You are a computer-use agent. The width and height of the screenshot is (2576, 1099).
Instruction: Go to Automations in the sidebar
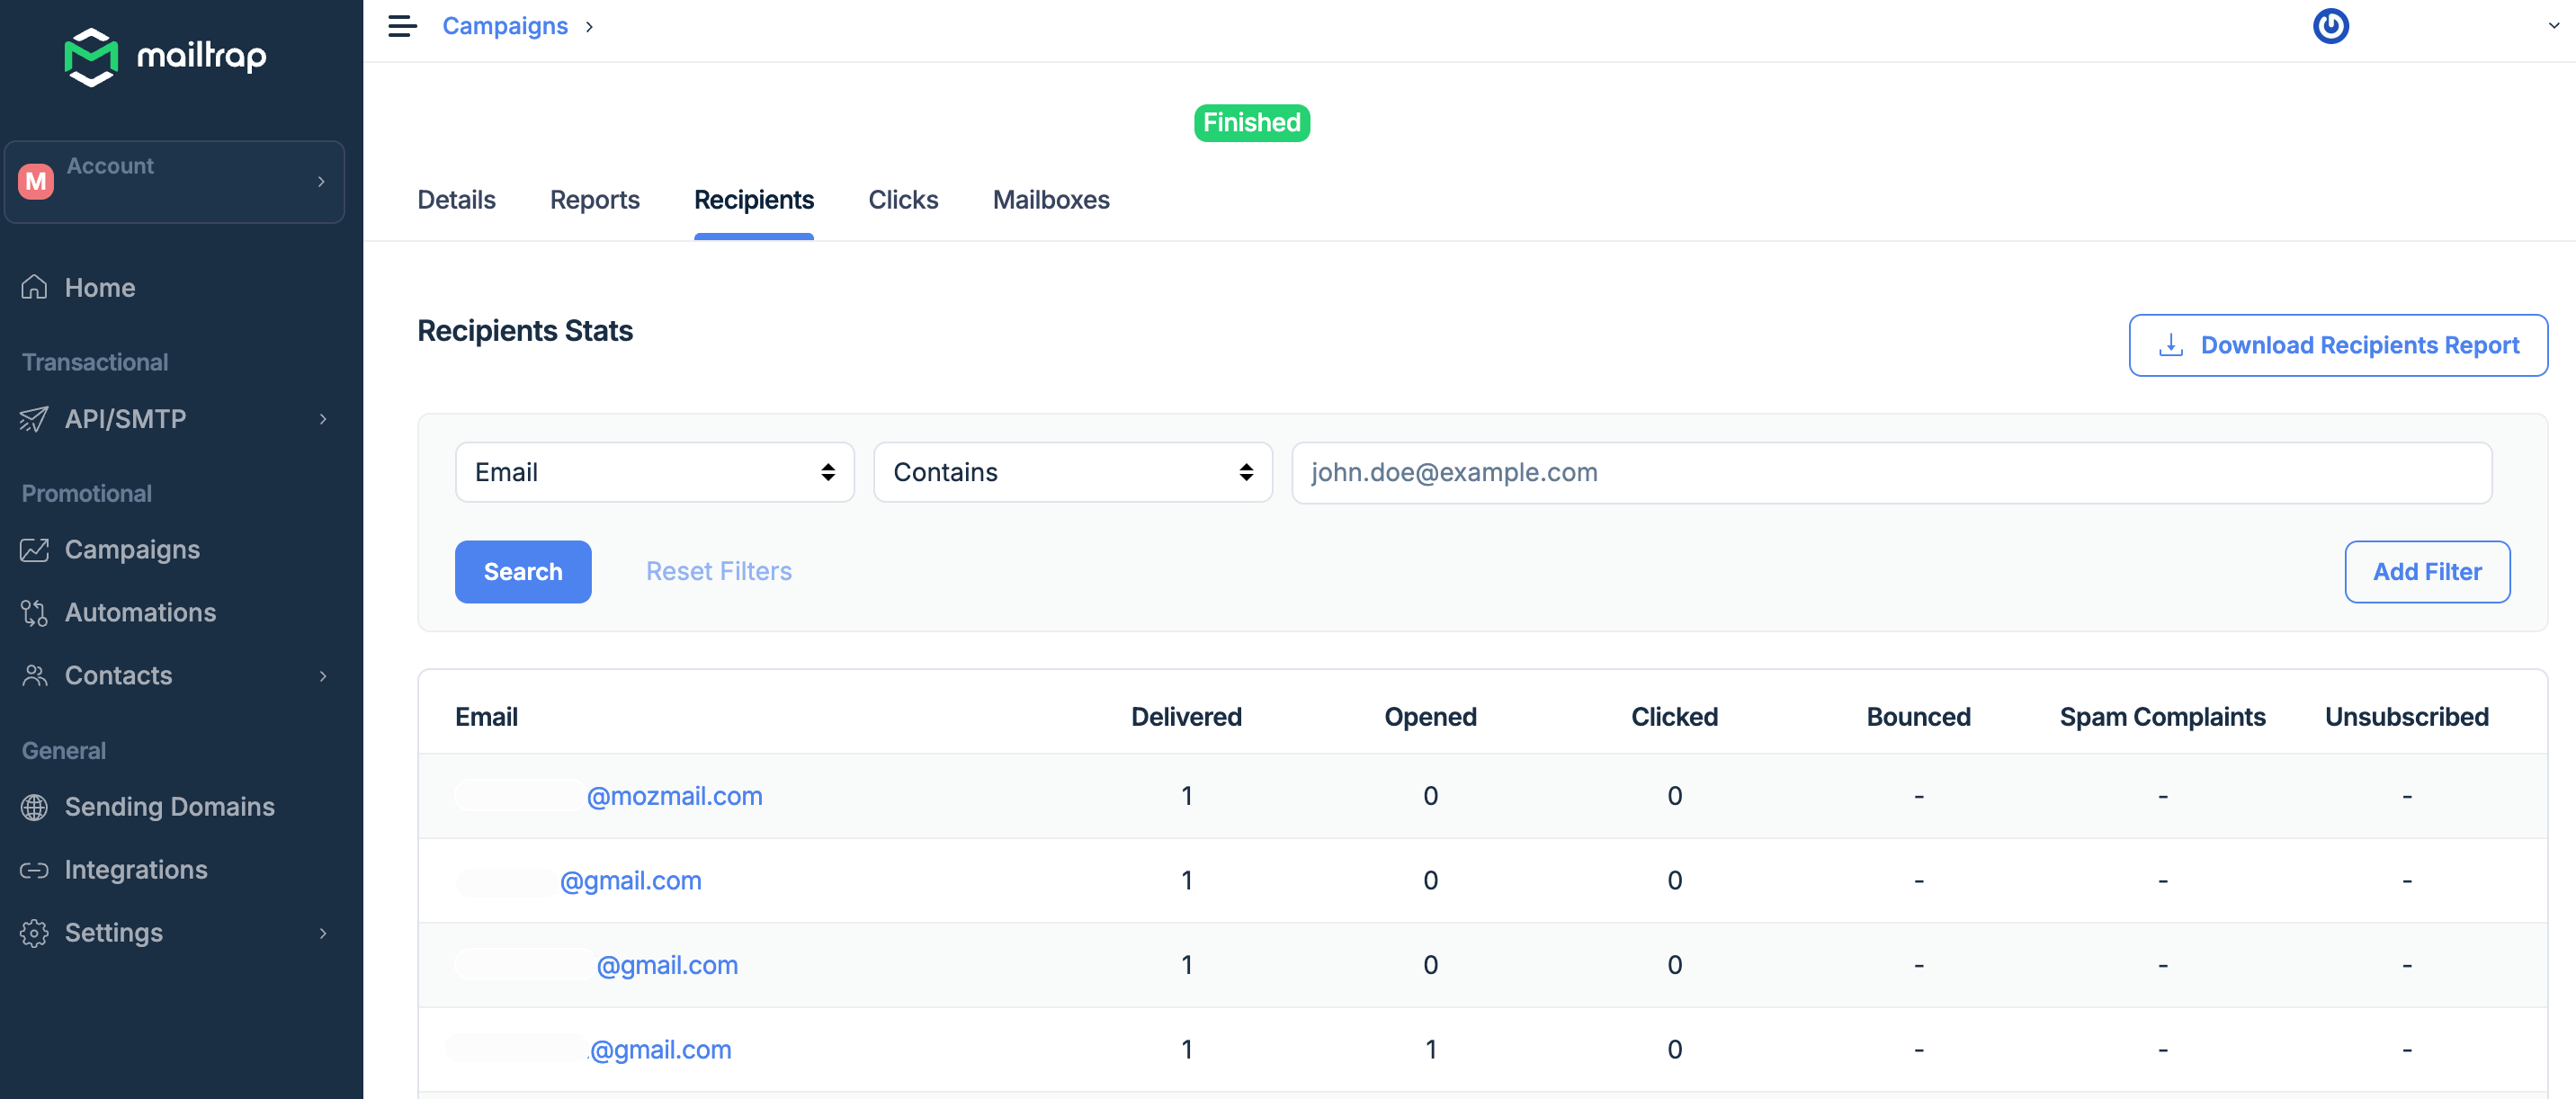click(x=140, y=613)
